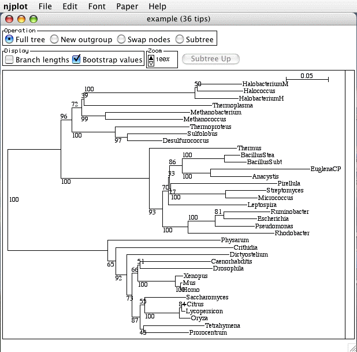Choose the New outgroup operation
The width and height of the screenshot is (357, 352).
coord(54,39)
